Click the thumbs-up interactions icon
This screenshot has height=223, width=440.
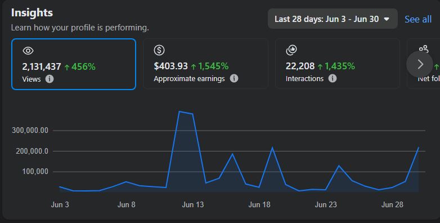coord(291,50)
